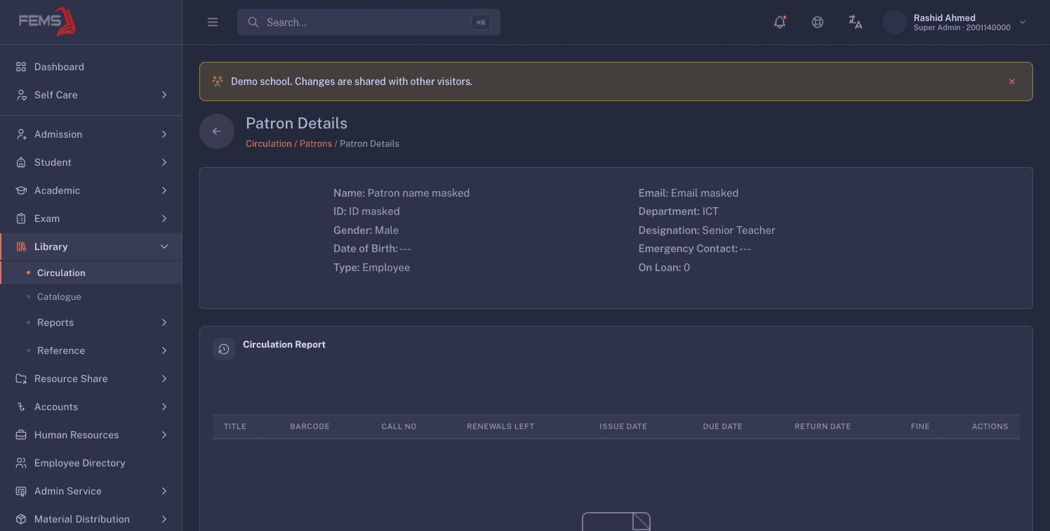The height and width of the screenshot is (531, 1050).
Task: Click the demo school banner users icon
Action: pyautogui.click(x=218, y=81)
